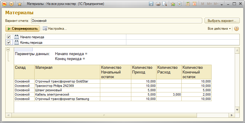Open the calculator icon
Screen dimensions: 245x123
[188, 4]
